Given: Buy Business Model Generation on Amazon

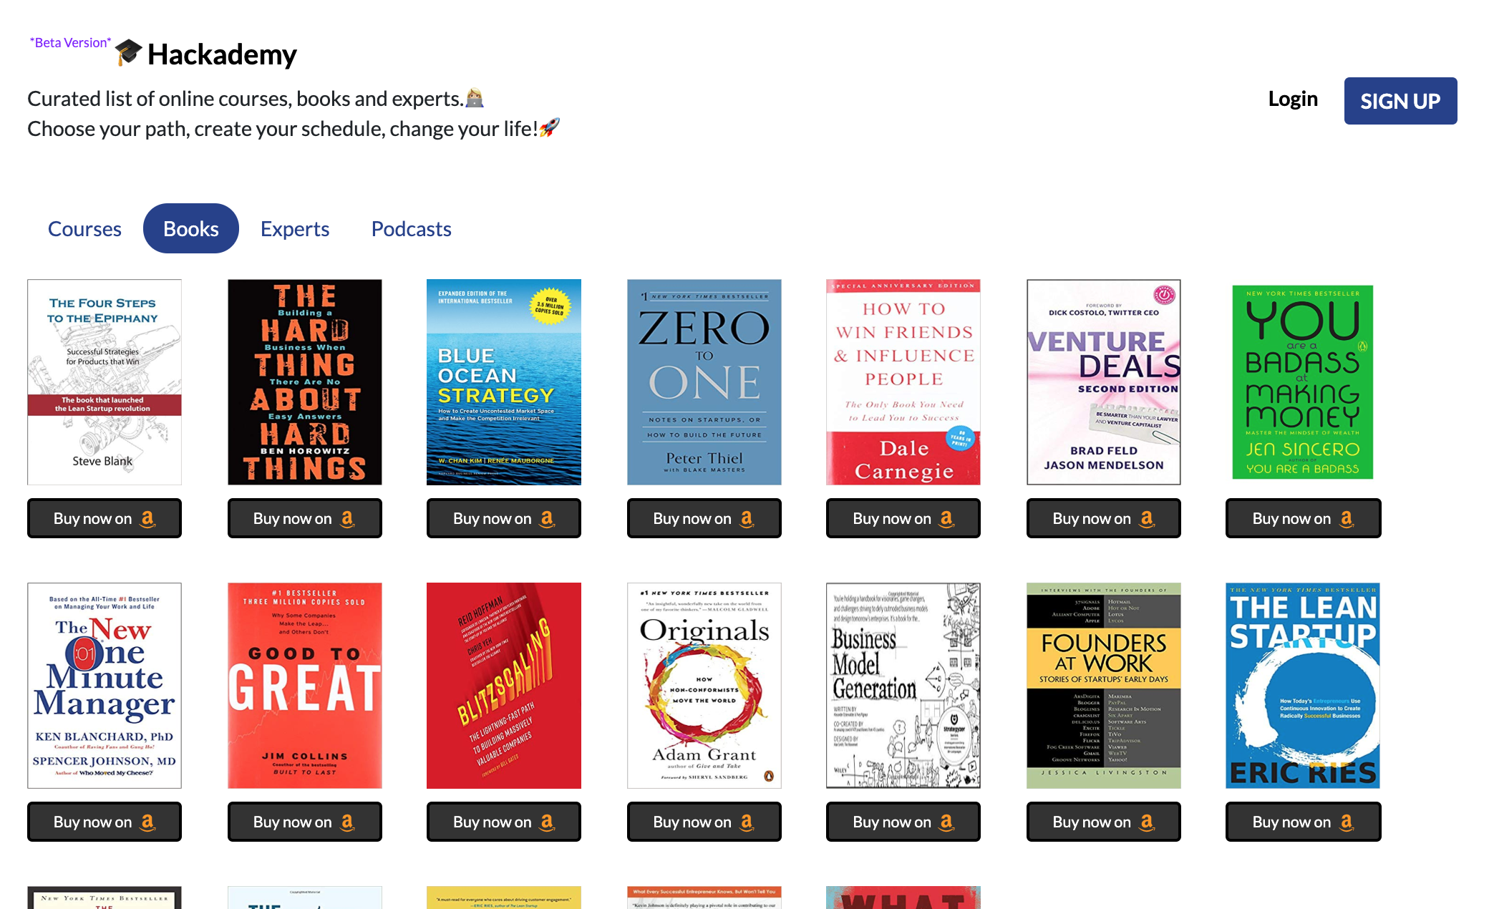Looking at the screenshot, I should 903,822.
